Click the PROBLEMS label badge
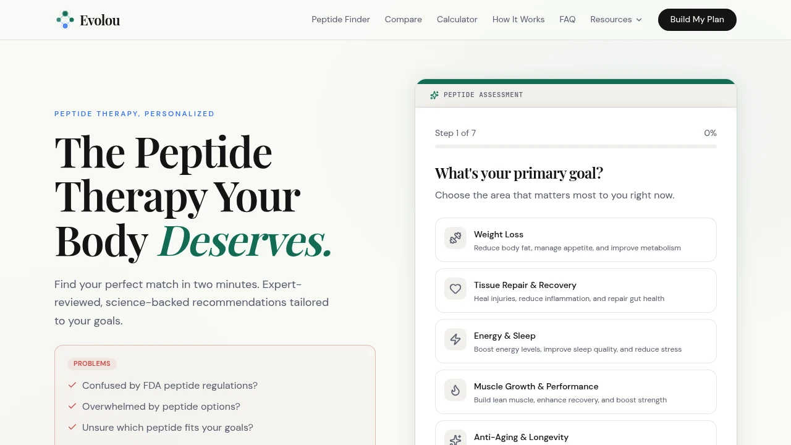Image resolution: width=791 pixels, height=445 pixels. click(91, 363)
